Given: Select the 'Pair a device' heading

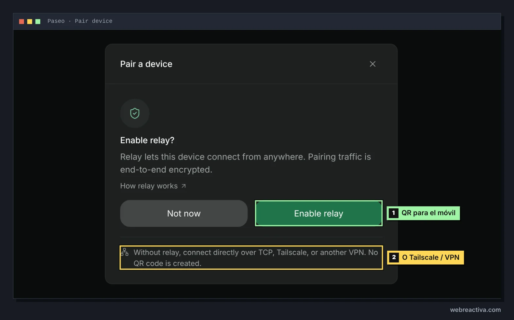Looking at the screenshot, I should pos(146,64).
